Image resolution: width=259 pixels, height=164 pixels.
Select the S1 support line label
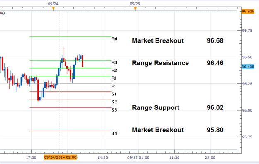pyautogui.click(x=114, y=94)
